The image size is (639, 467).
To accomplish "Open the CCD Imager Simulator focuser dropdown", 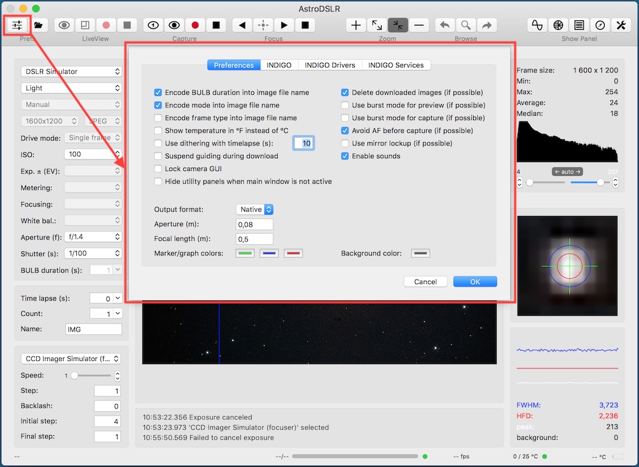I will pyautogui.click(x=71, y=359).
